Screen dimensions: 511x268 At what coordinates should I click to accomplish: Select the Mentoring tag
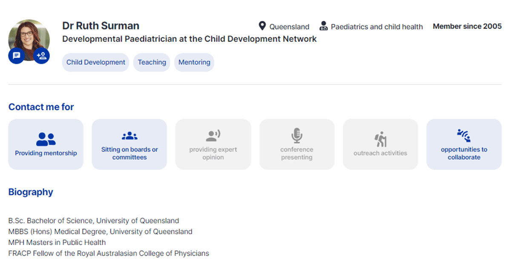coord(194,62)
